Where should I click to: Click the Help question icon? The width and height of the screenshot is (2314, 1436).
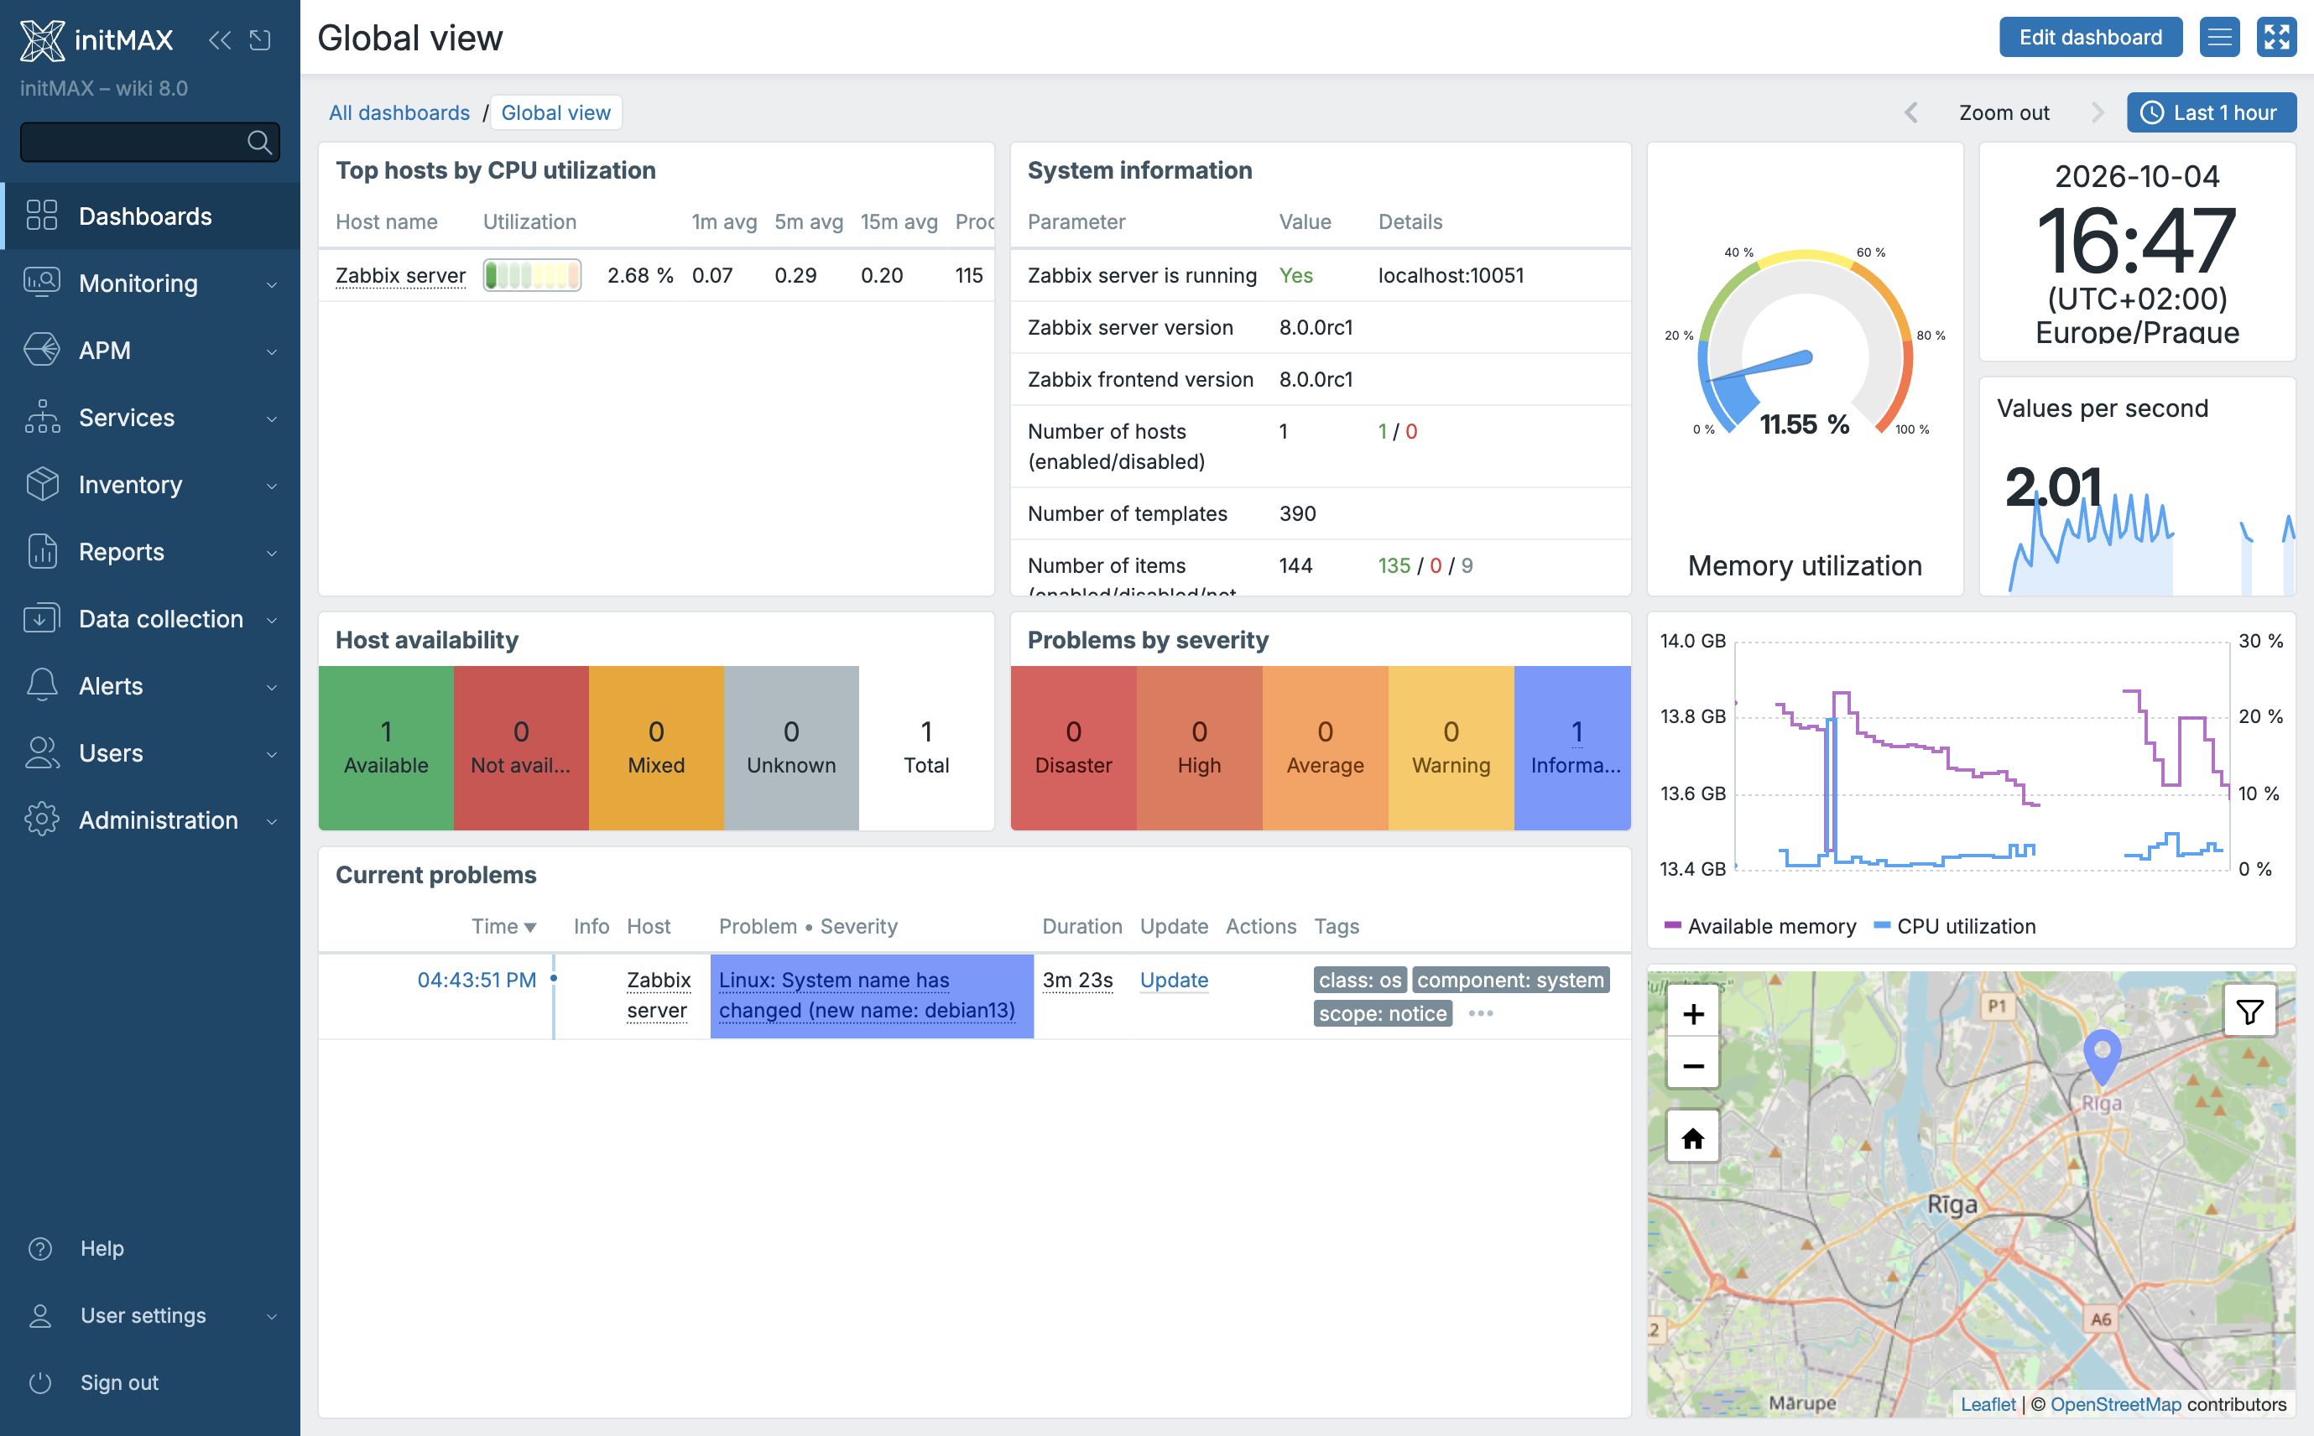(40, 1248)
